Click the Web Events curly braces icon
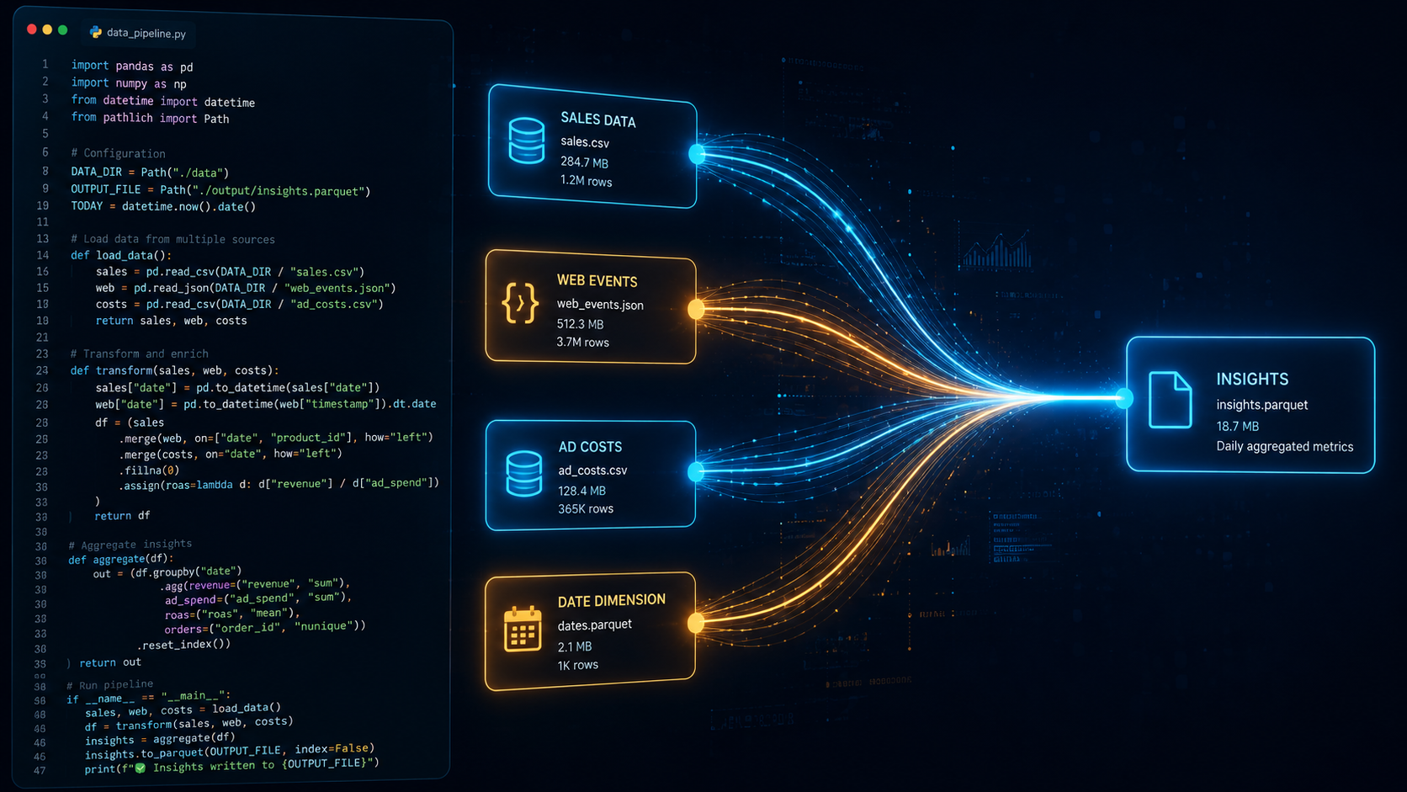The height and width of the screenshot is (792, 1407). [520, 302]
